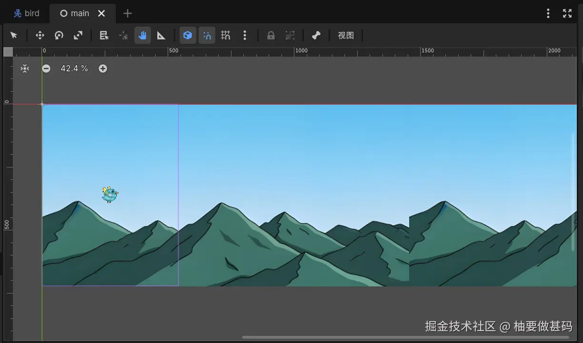The width and height of the screenshot is (583, 343).
Task: Select the Rotate mode tool
Action: 59,35
